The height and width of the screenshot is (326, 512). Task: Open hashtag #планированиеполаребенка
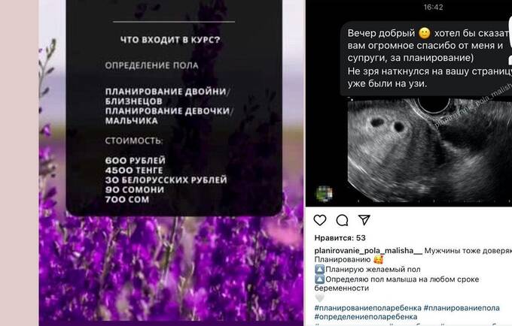(x=367, y=308)
